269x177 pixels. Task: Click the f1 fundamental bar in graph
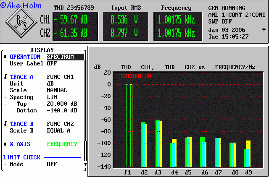point(129,125)
